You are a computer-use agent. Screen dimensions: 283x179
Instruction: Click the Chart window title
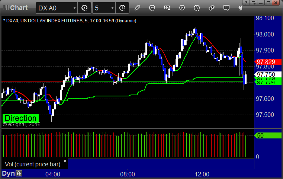point(19,7)
